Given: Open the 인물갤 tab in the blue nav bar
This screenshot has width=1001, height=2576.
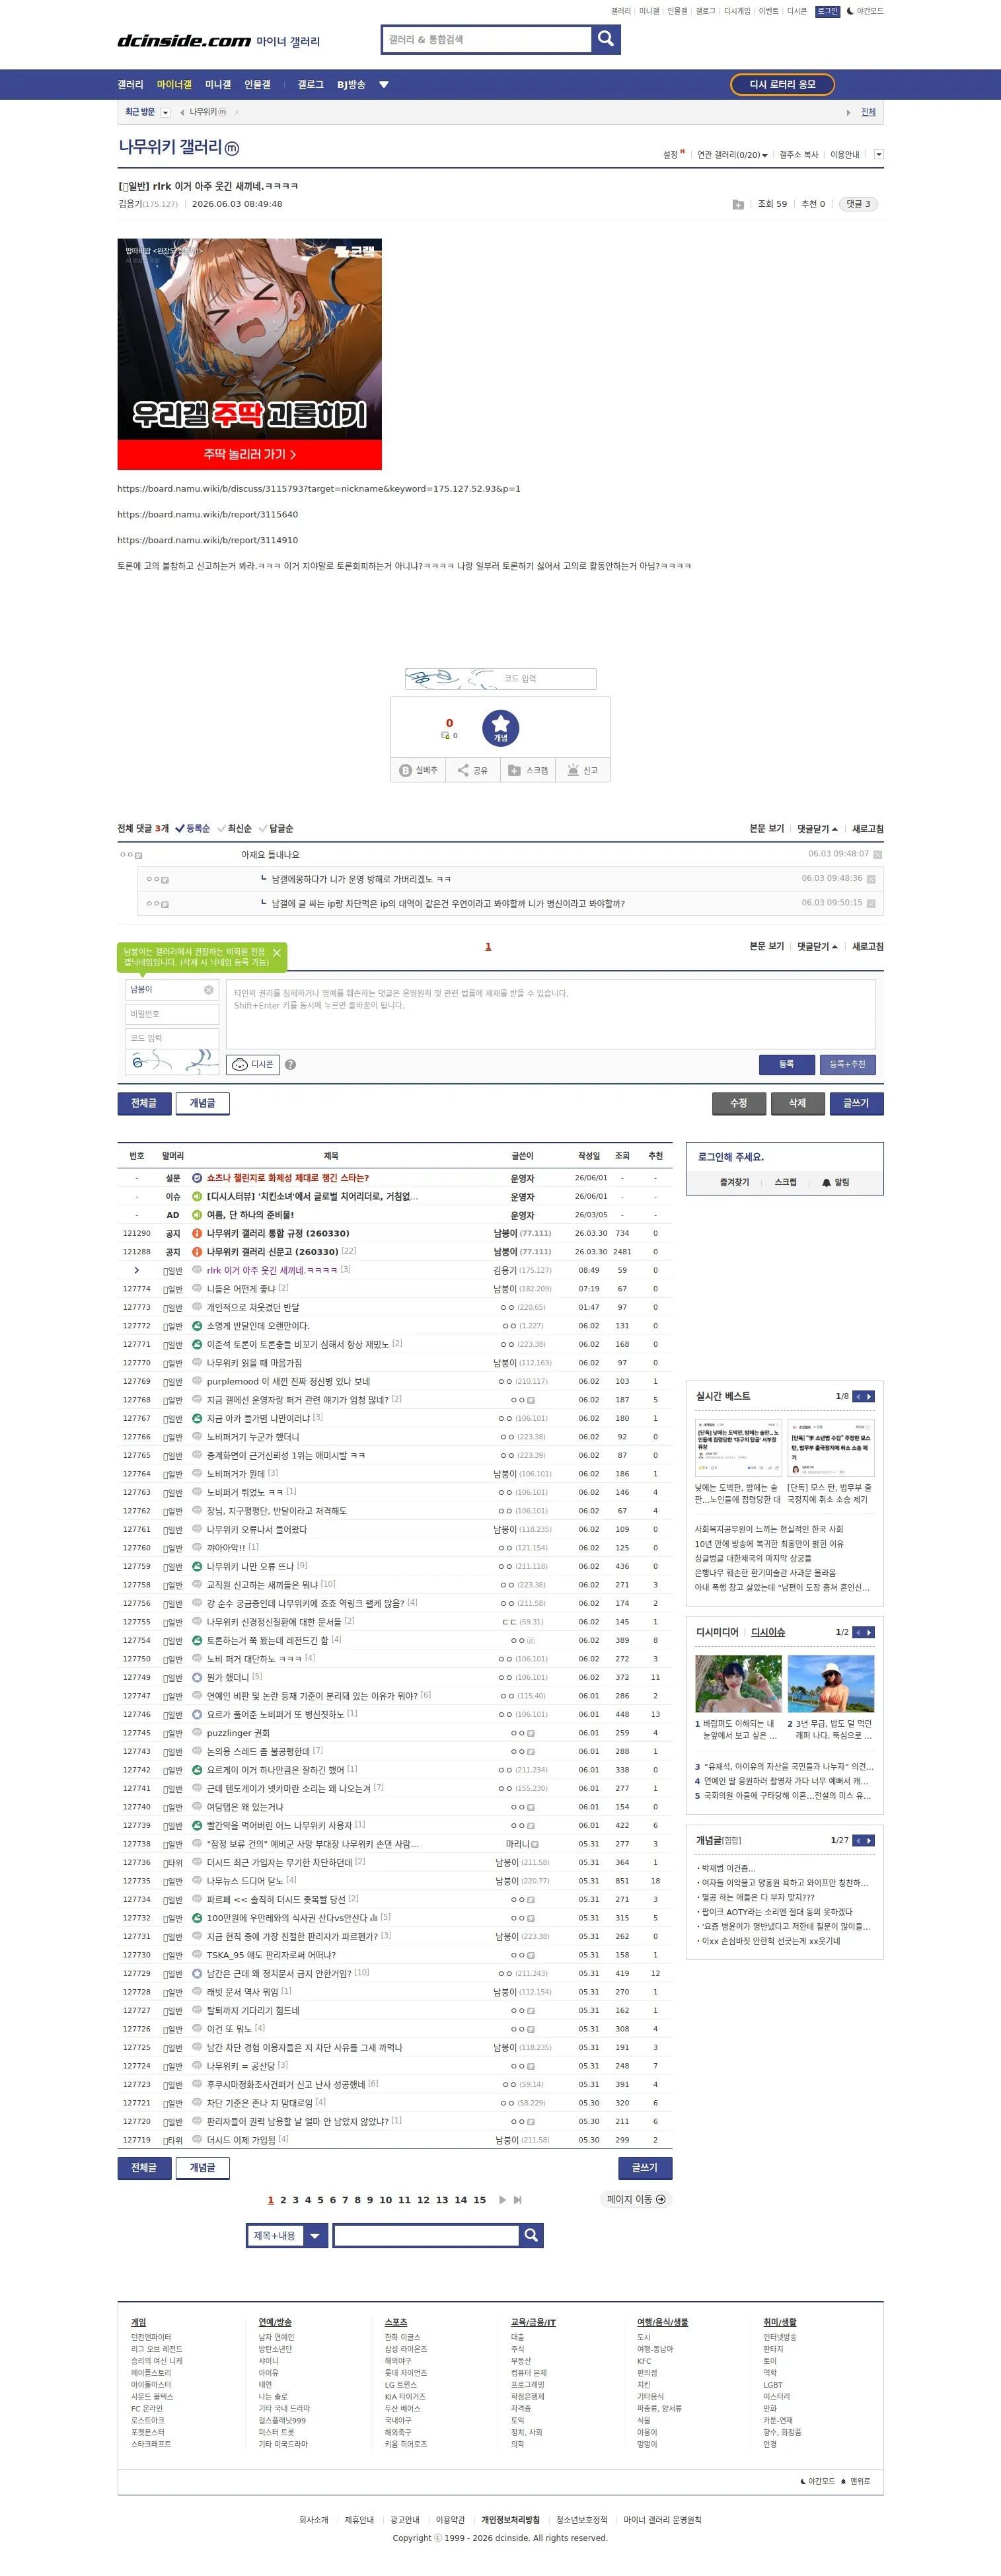Looking at the screenshot, I should point(257,85).
